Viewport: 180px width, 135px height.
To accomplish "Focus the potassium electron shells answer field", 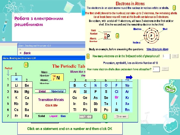I will click(156, 69).
